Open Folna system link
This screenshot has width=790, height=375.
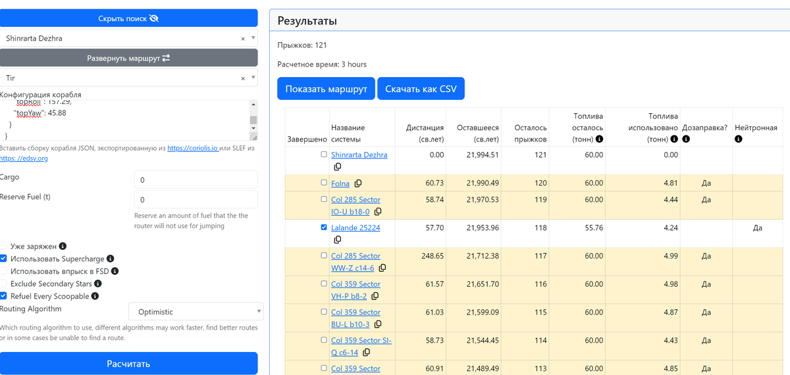click(340, 184)
